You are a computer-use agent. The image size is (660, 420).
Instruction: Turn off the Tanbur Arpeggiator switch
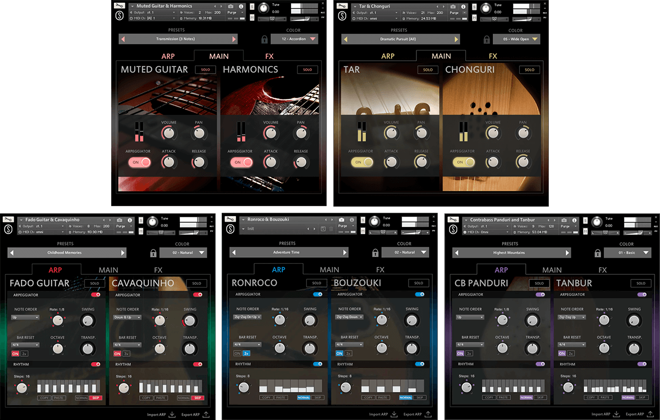642,295
